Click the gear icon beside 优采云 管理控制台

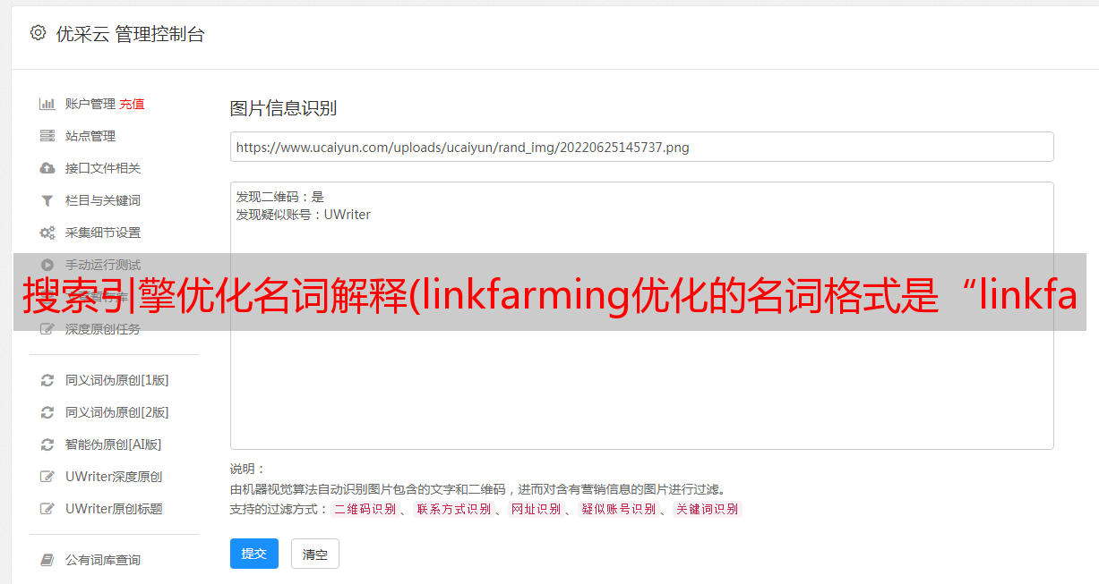point(38,33)
